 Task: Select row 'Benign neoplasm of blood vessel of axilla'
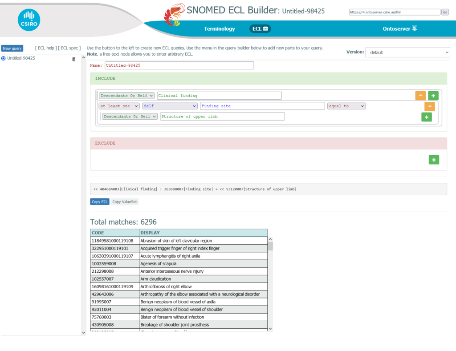(x=179, y=302)
